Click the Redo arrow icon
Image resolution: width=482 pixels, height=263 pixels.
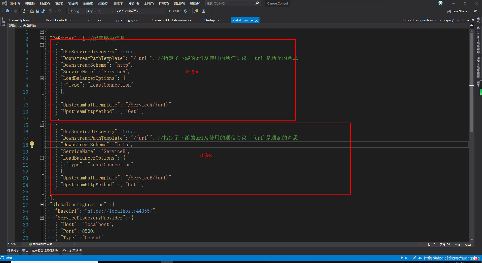(60, 11)
